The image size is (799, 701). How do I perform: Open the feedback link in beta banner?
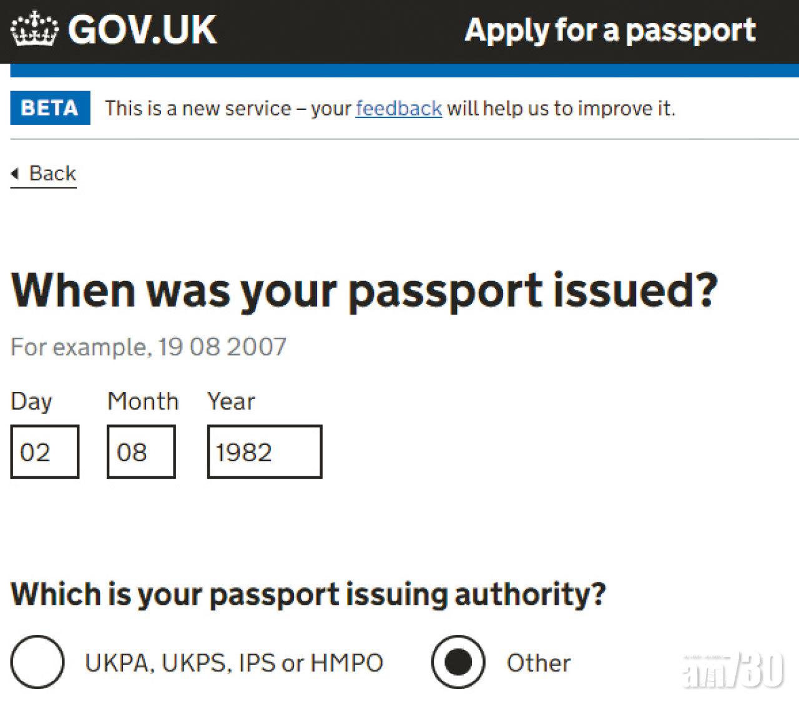(399, 109)
